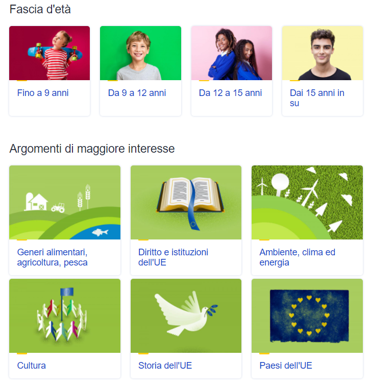Open the 'Da 12 a 15 anni' link
This screenshot has width=370, height=385.
point(230,93)
